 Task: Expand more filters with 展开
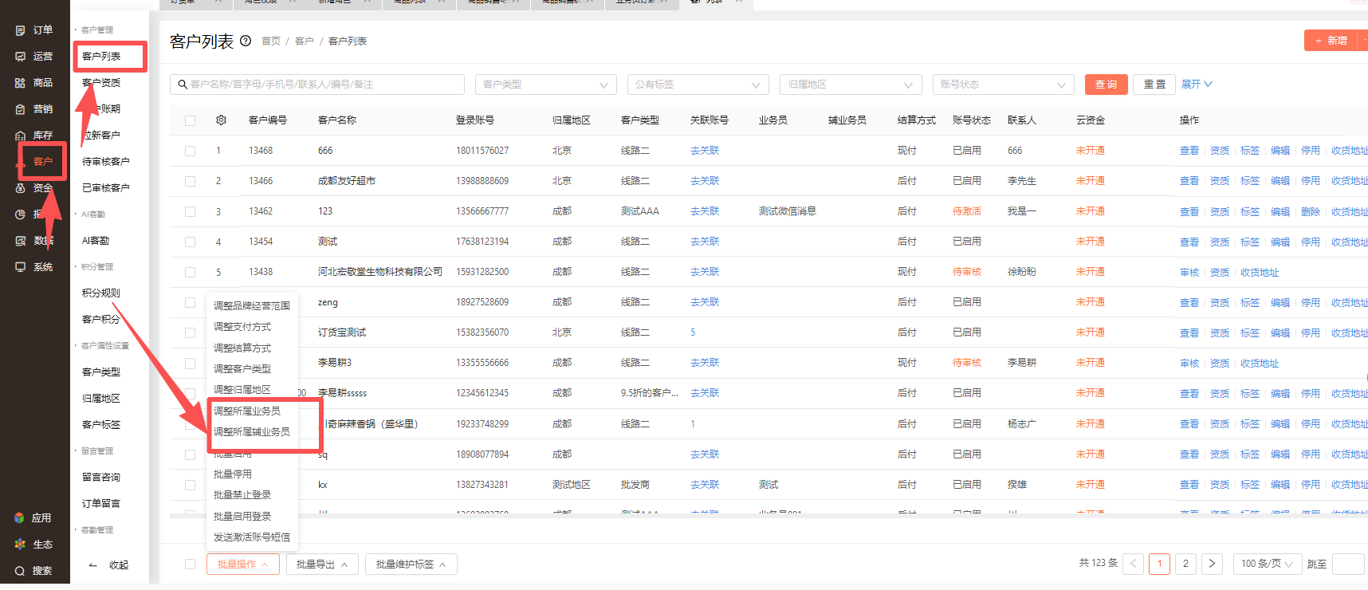click(x=1197, y=85)
